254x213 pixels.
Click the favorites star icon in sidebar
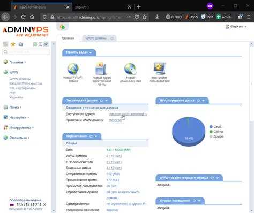[13, 44]
